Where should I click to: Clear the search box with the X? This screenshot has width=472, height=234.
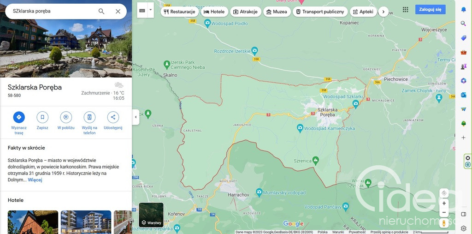click(x=118, y=12)
